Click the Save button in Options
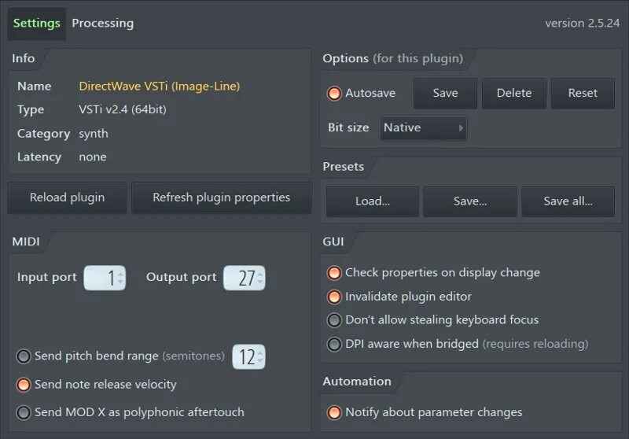Viewport: 629px width, 439px height. 445,93
